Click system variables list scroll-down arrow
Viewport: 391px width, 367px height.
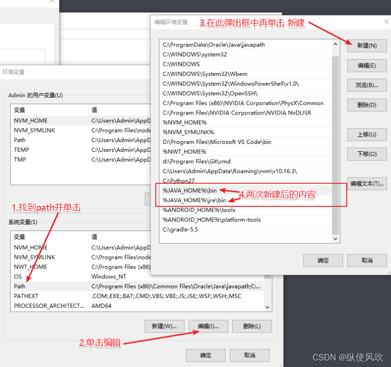pyautogui.click(x=268, y=307)
